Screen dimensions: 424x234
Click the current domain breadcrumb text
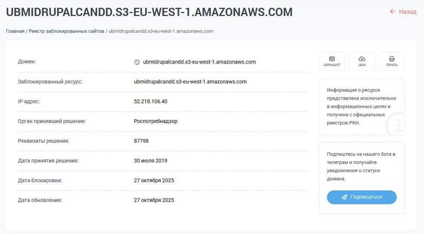tap(161, 31)
